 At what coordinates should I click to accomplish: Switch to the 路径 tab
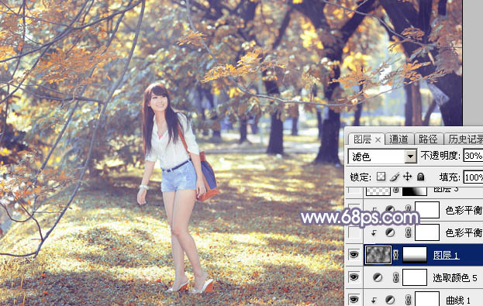tap(428, 139)
